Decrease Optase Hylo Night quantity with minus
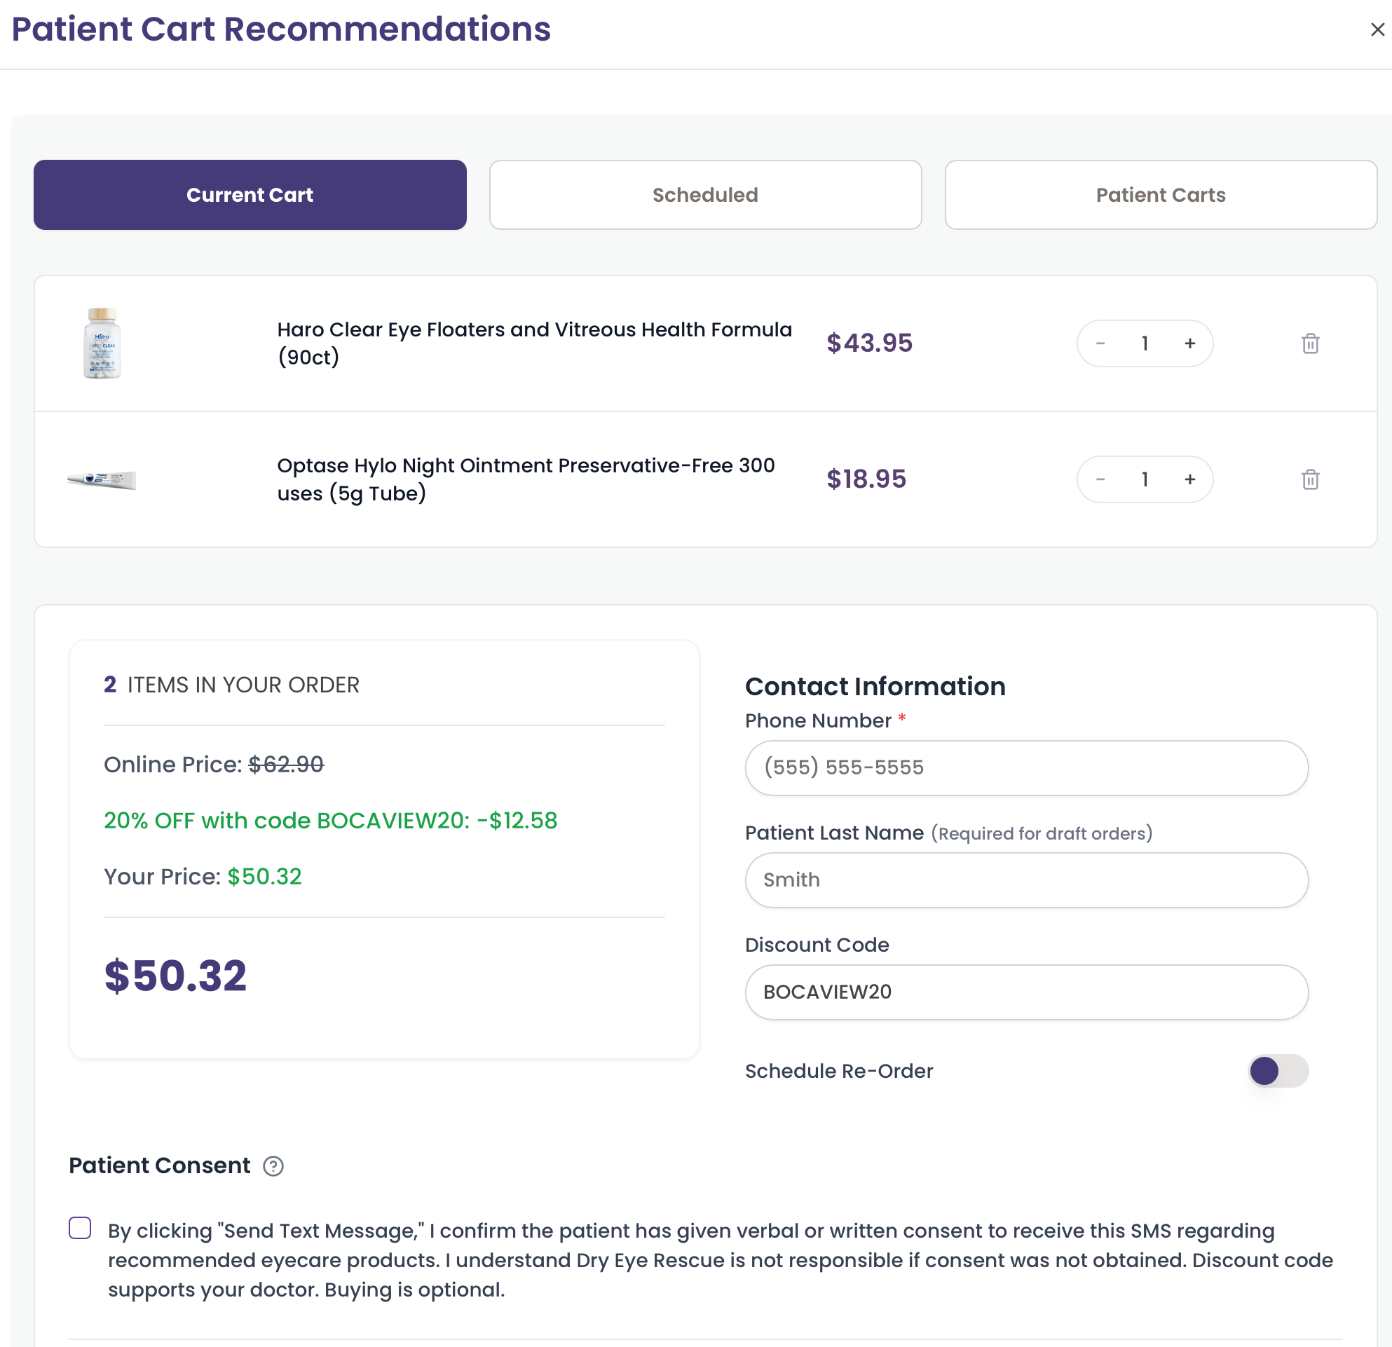The width and height of the screenshot is (1392, 1347). pyautogui.click(x=1100, y=479)
